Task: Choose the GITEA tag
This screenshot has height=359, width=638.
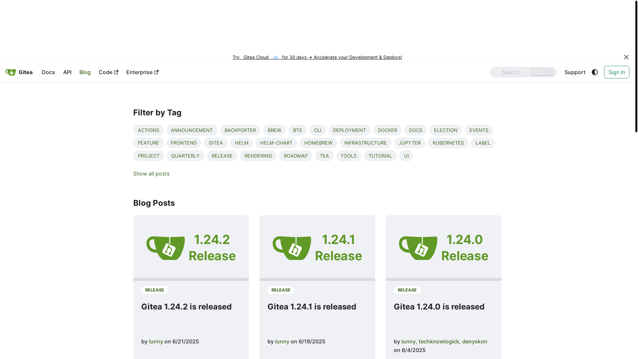Action: [216, 143]
